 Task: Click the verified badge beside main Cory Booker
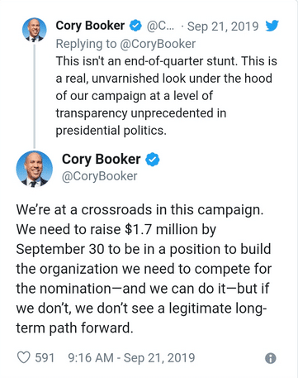(x=152, y=160)
